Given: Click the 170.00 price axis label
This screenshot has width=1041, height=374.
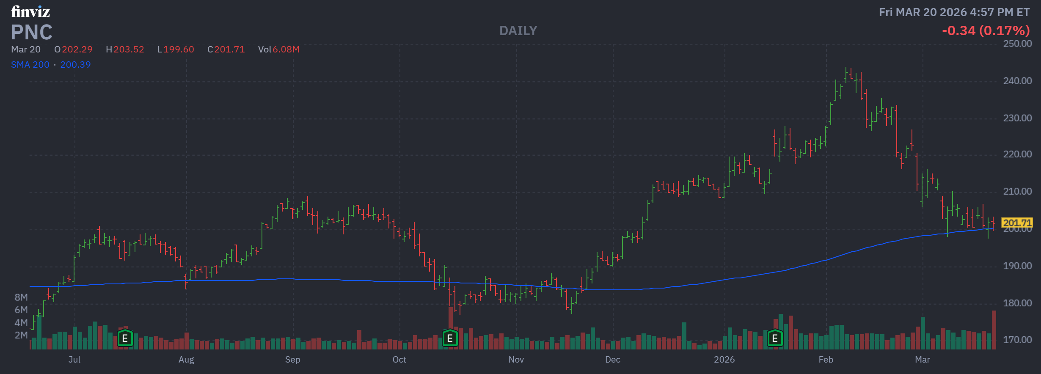Looking at the screenshot, I should [1017, 340].
